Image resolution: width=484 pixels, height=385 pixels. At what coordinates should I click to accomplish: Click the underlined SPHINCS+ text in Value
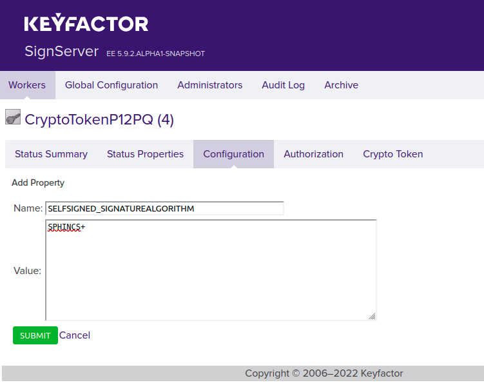pos(66,227)
